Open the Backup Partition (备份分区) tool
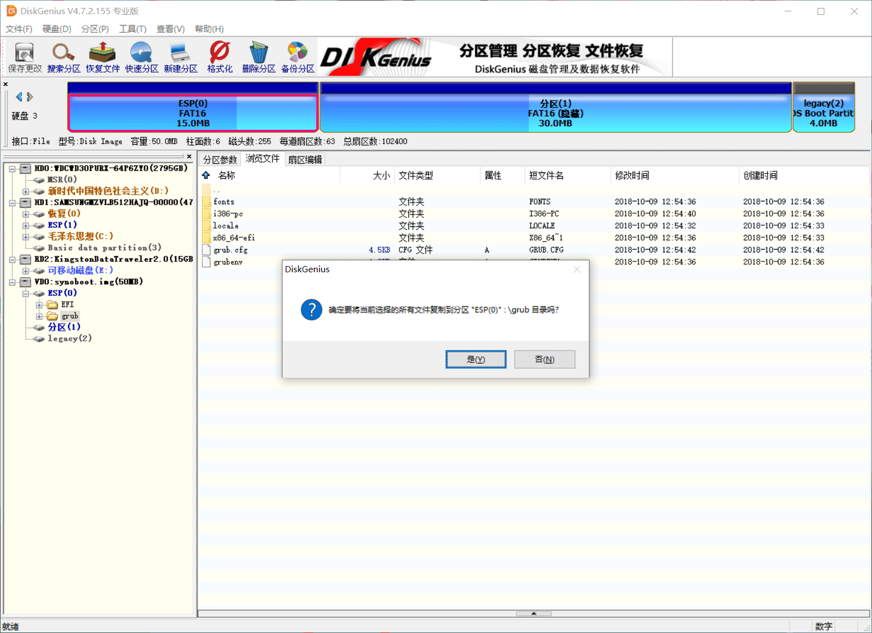872x633 pixels. pyautogui.click(x=298, y=57)
